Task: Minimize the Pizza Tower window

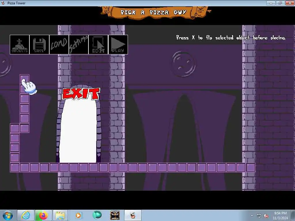Action: 271,3
